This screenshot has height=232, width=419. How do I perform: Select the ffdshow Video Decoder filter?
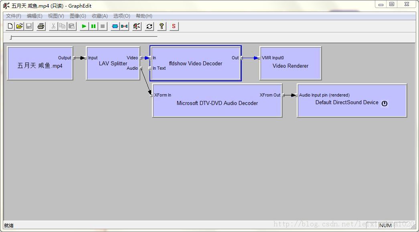tap(196, 63)
